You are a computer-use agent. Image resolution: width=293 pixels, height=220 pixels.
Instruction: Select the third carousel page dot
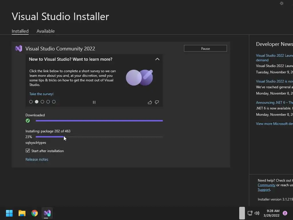[x=42, y=102]
